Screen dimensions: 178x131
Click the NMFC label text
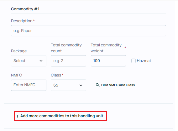[17, 75]
